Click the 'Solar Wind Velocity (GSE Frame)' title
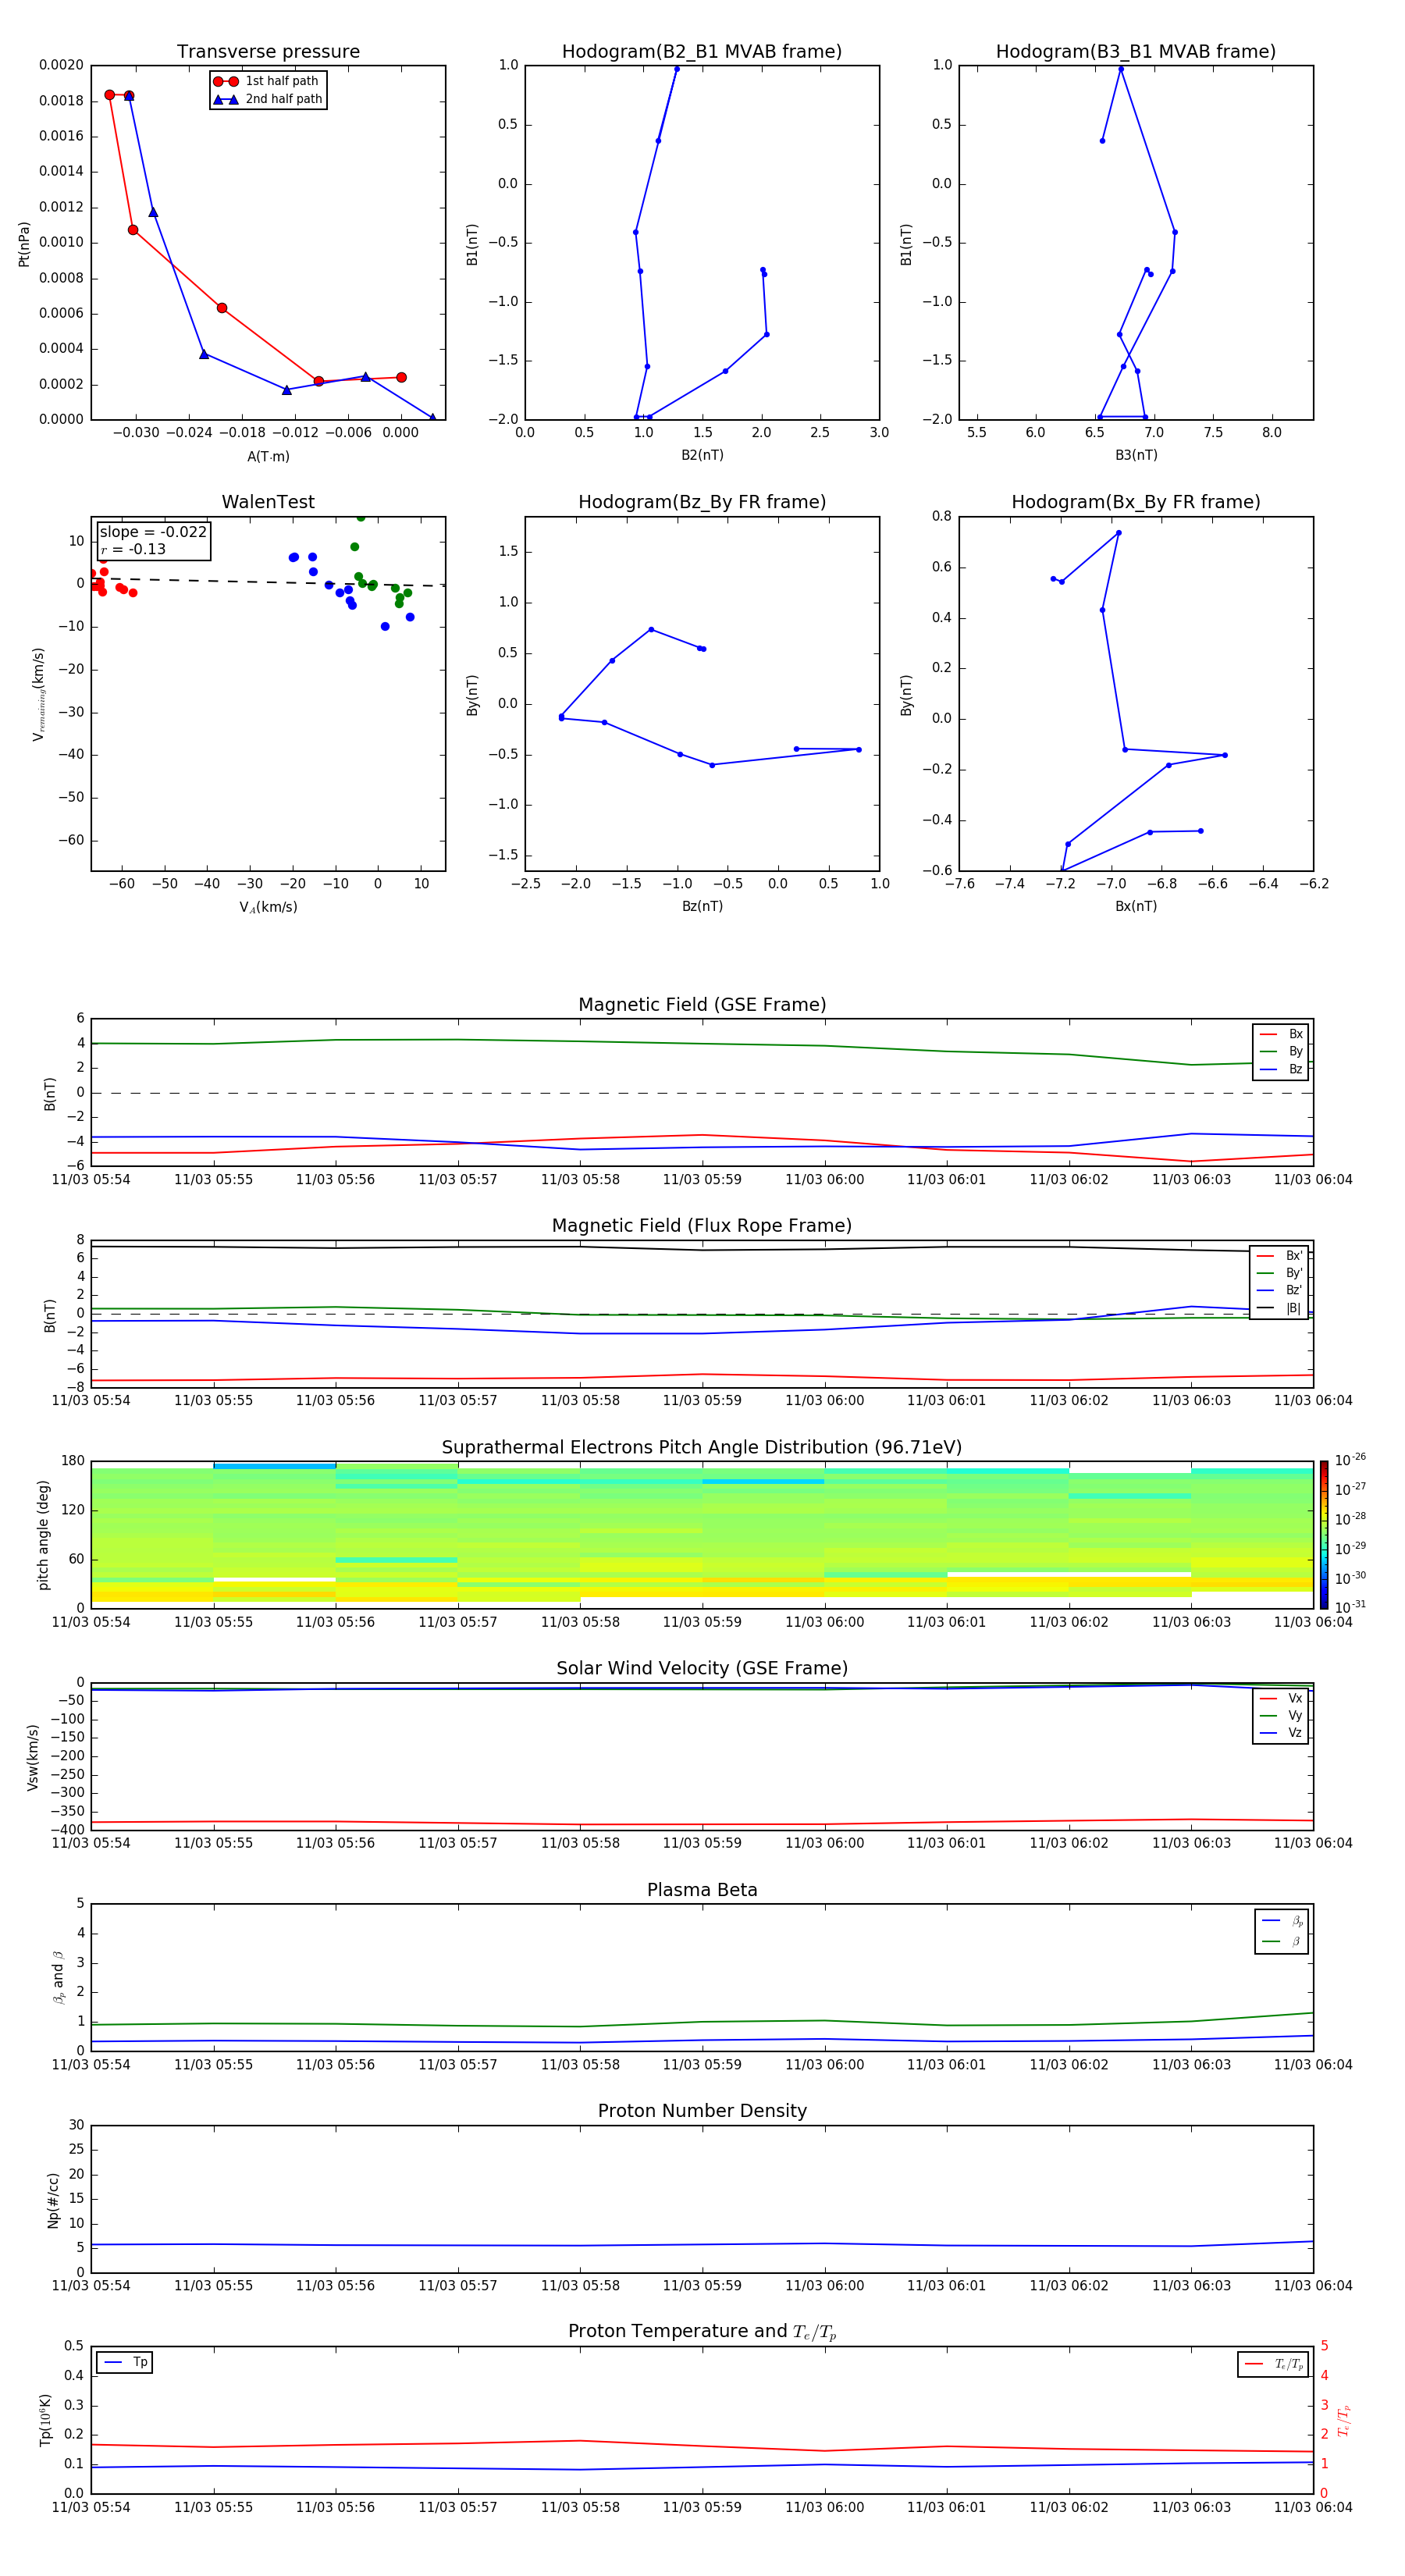1405x2576 pixels. 702,1668
